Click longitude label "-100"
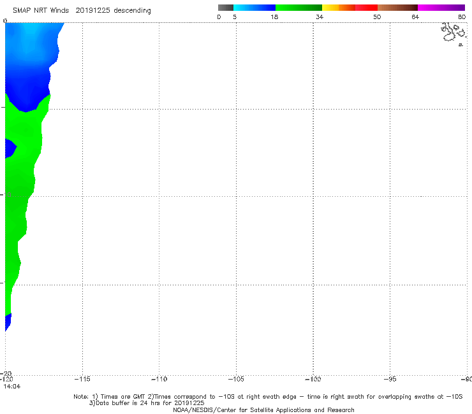Image resolution: width=472 pixels, height=414 pixels. click(313, 379)
